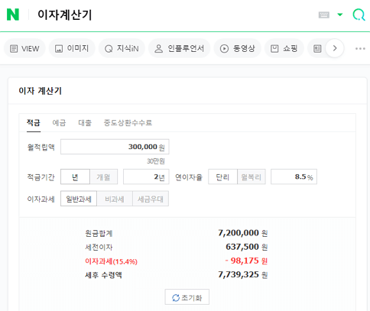Screen dimensions: 370x311
Task: Open the three-dot more options menu
Action: pos(360,48)
